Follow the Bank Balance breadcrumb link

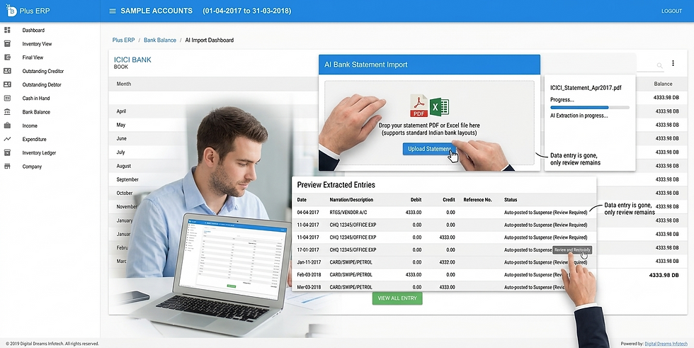click(x=160, y=40)
